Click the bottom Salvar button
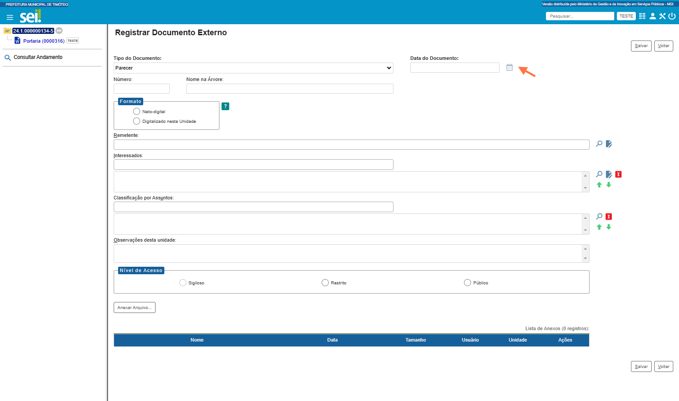This screenshot has height=401, width=679. click(x=641, y=367)
